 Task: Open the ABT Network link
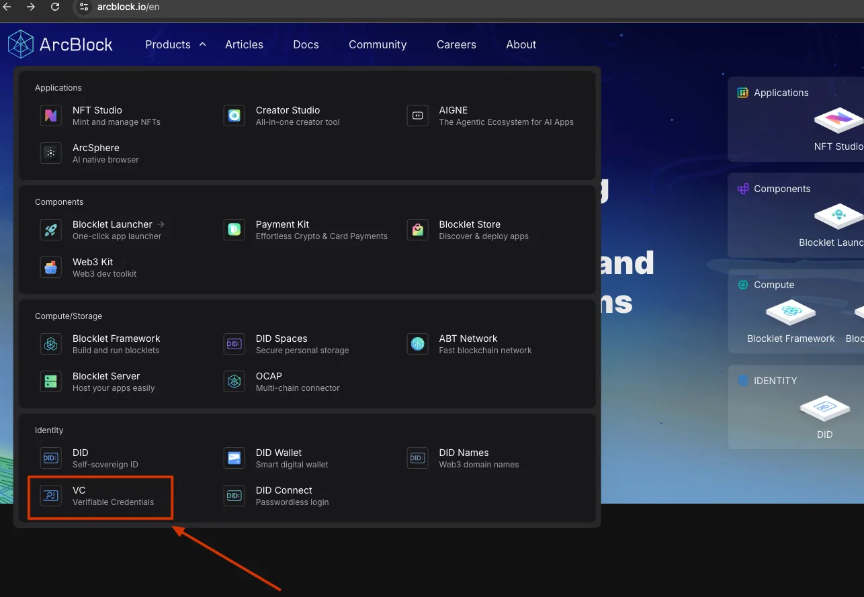(x=468, y=338)
